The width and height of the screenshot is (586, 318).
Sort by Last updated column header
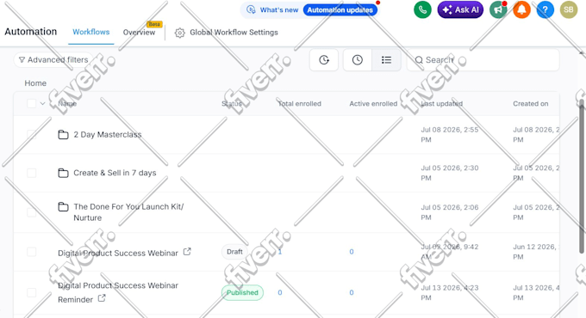pos(442,104)
